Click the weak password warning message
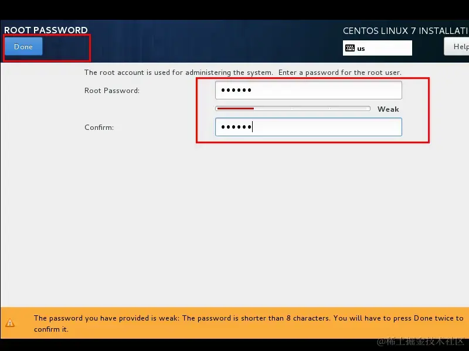Image resolution: width=469 pixels, height=351 pixels. pos(249,324)
